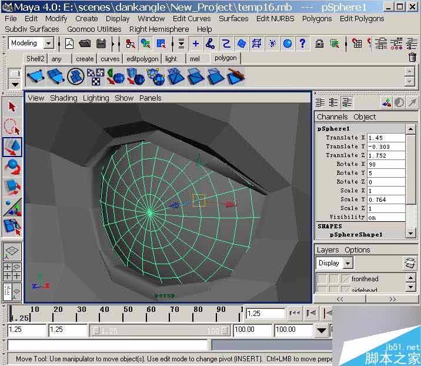Choose the Rotate tool in toolbox
Image resolution: width=421 pixels, height=366 pixels.
pos(12,167)
